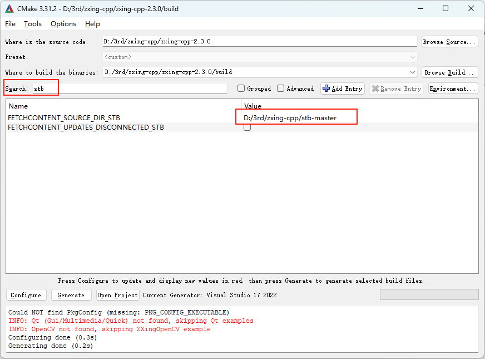Viewport: 485px width, 359px height.
Task: Open the Environment settings button
Action: (453, 88)
